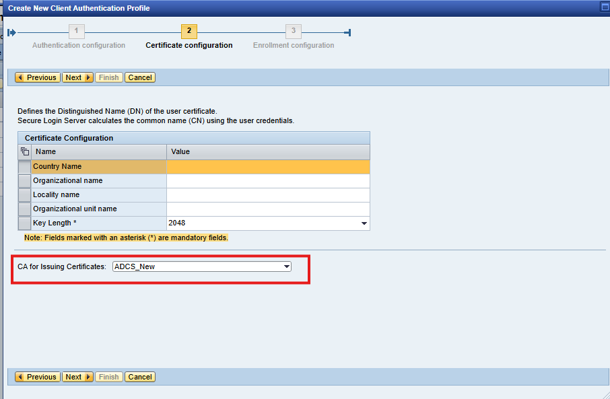Click step 3 box in wizard roadmap
Screen dimensions: 610x399
[293, 32]
